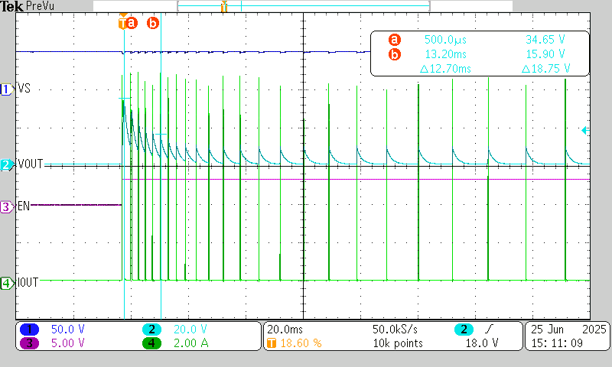This screenshot has width=612, height=367.
Task: Select cursor a marker above the graticule
Action: [132, 23]
